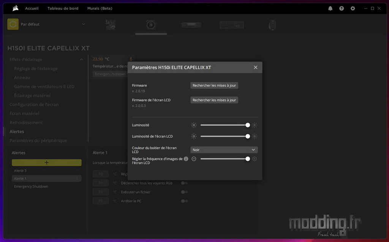The width and height of the screenshot is (389, 242).
Task: Click temperature field for Exécuter un fichier
Action: point(100,192)
